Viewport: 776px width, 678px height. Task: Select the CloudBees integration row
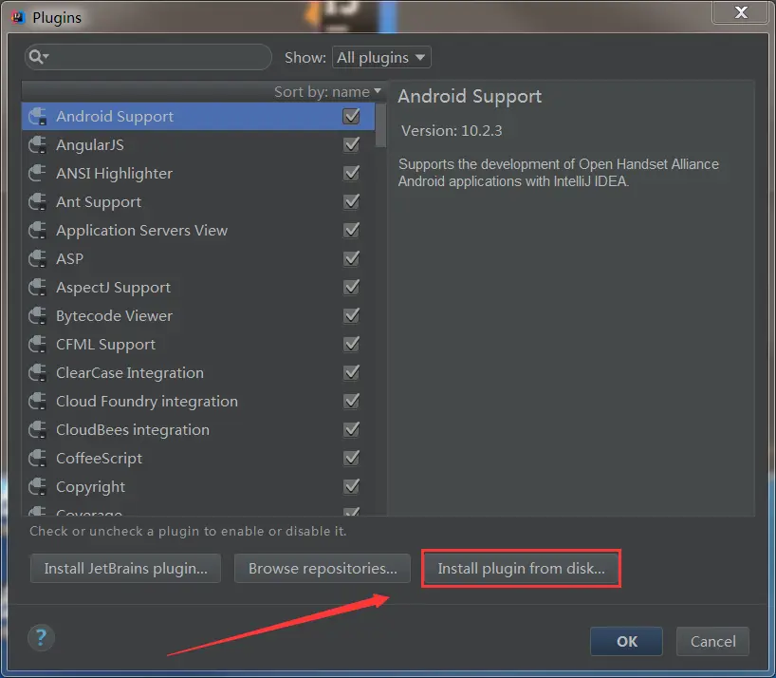pos(198,429)
